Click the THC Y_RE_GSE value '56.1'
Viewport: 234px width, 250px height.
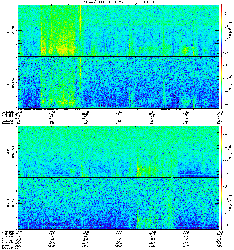click(18, 234)
